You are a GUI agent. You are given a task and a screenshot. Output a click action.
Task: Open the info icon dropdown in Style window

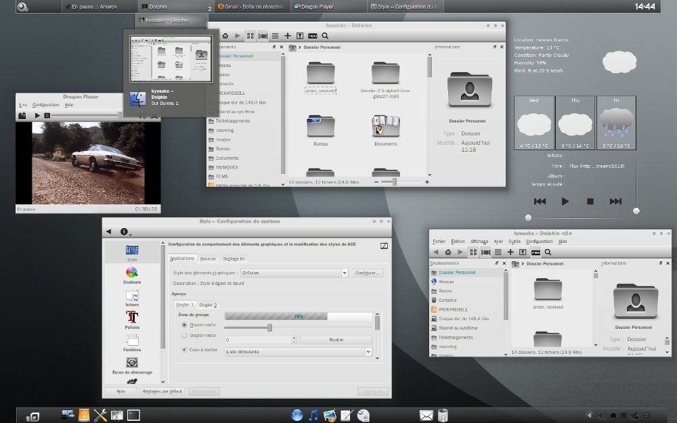(x=125, y=231)
